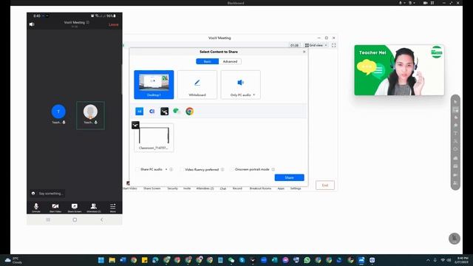473x266 pixels.
Task: Open info icon next to Share PC audio
Action: tap(171, 169)
